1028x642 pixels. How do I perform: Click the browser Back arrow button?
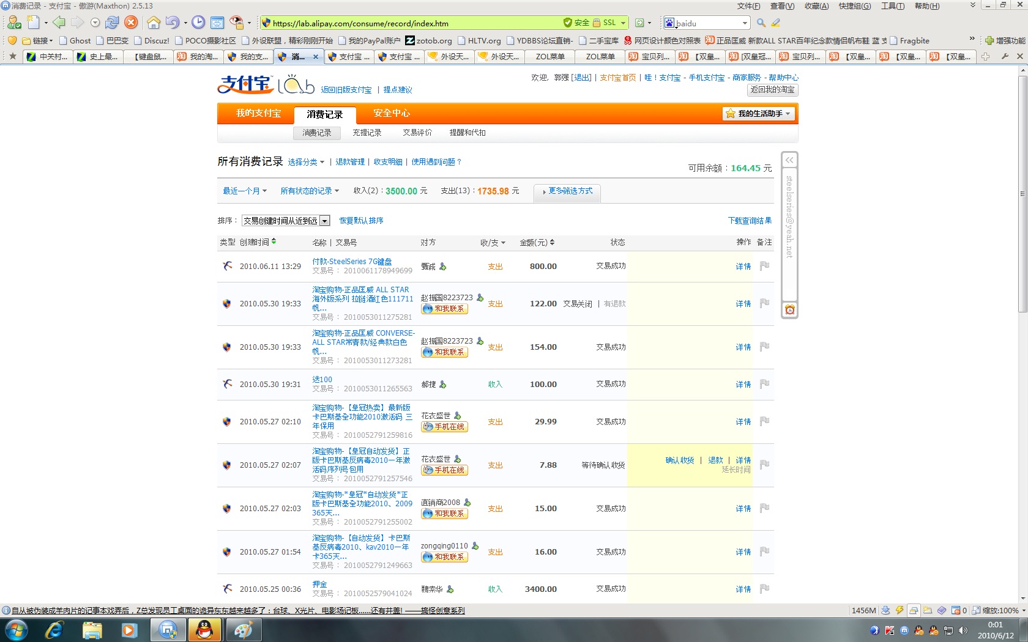(59, 23)
